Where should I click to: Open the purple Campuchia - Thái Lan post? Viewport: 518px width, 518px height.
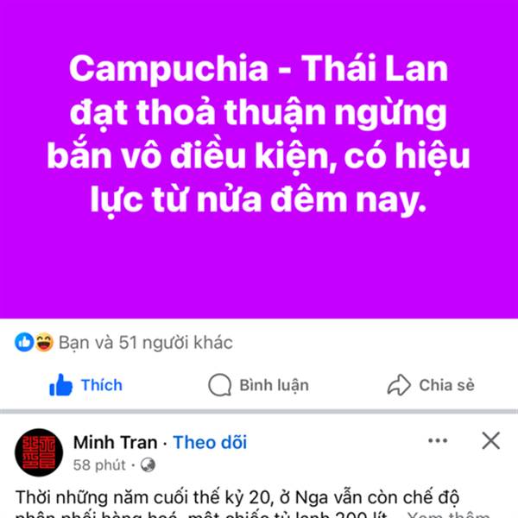(x=259, y=159)
